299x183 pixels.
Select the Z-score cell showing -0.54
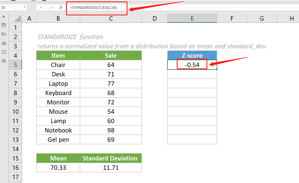click(192, 65)
